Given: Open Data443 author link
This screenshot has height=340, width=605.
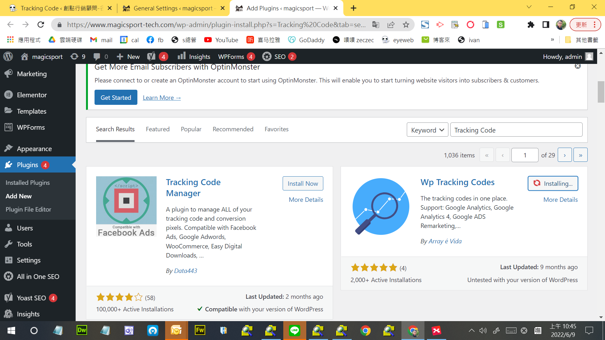Looking at the screenshot, I should (186, 271).
